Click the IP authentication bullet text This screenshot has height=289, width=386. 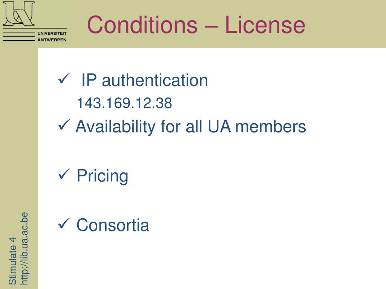point(144,80)
